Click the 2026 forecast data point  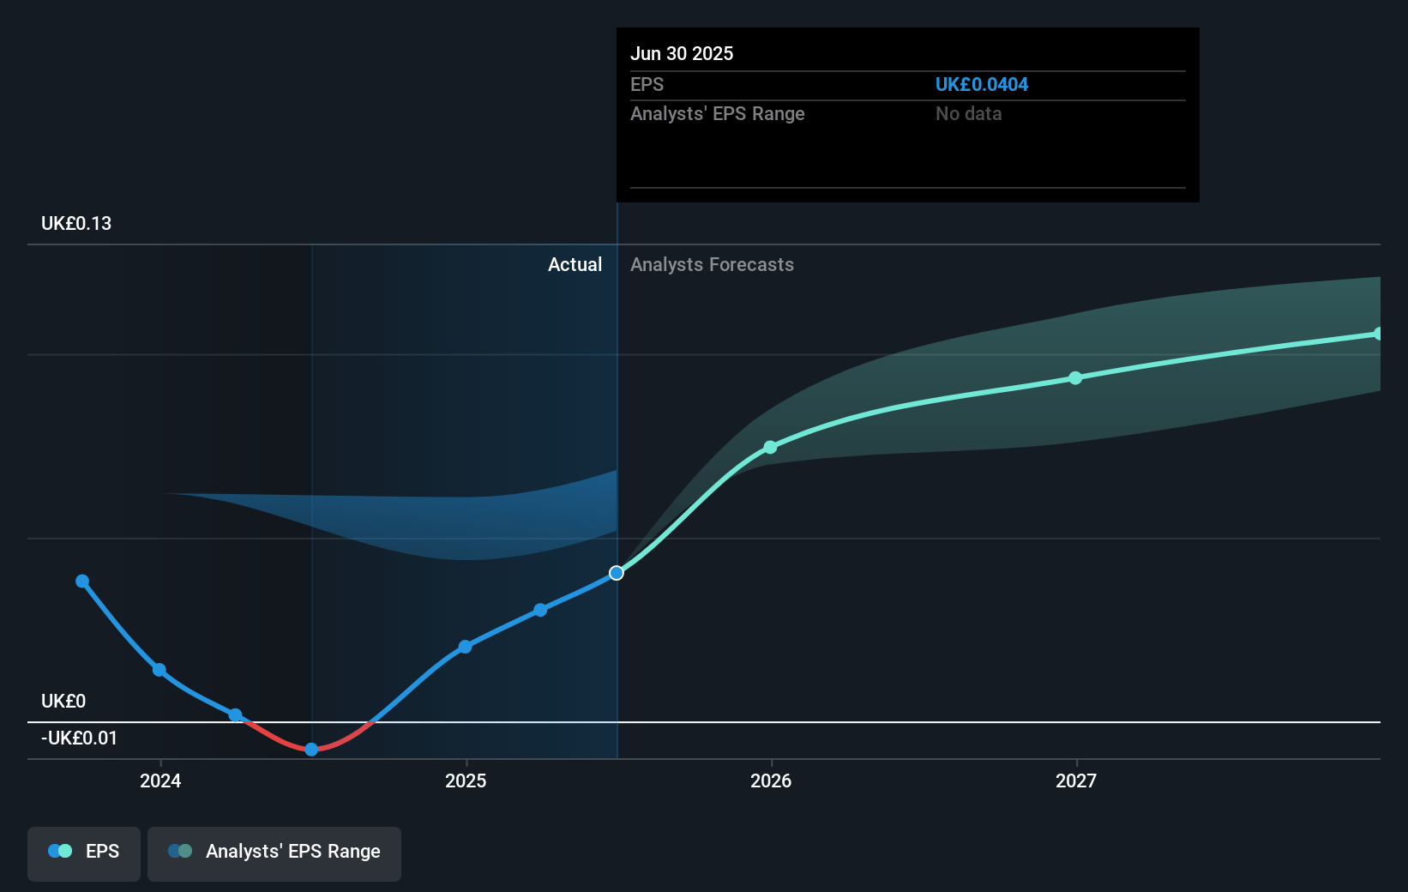[x=770, y=448]
